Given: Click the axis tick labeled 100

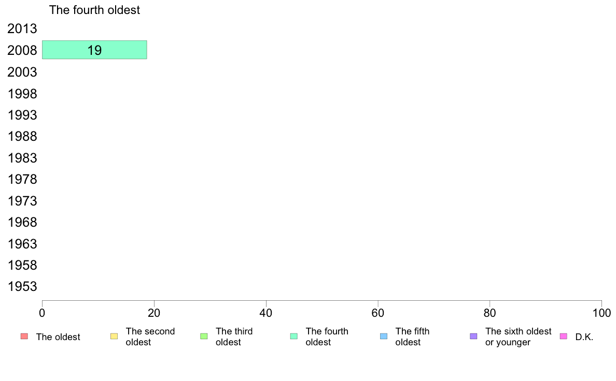Looking at the screenshot, I should pos(601,313).
